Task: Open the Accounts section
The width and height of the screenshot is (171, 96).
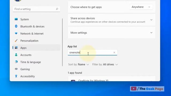Action: click(x=37, y=55)
